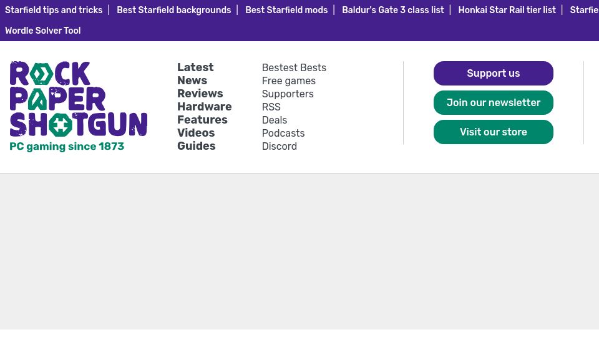Go to the Deals page
Screen dimensions: 599x337
tap(275, 120)
